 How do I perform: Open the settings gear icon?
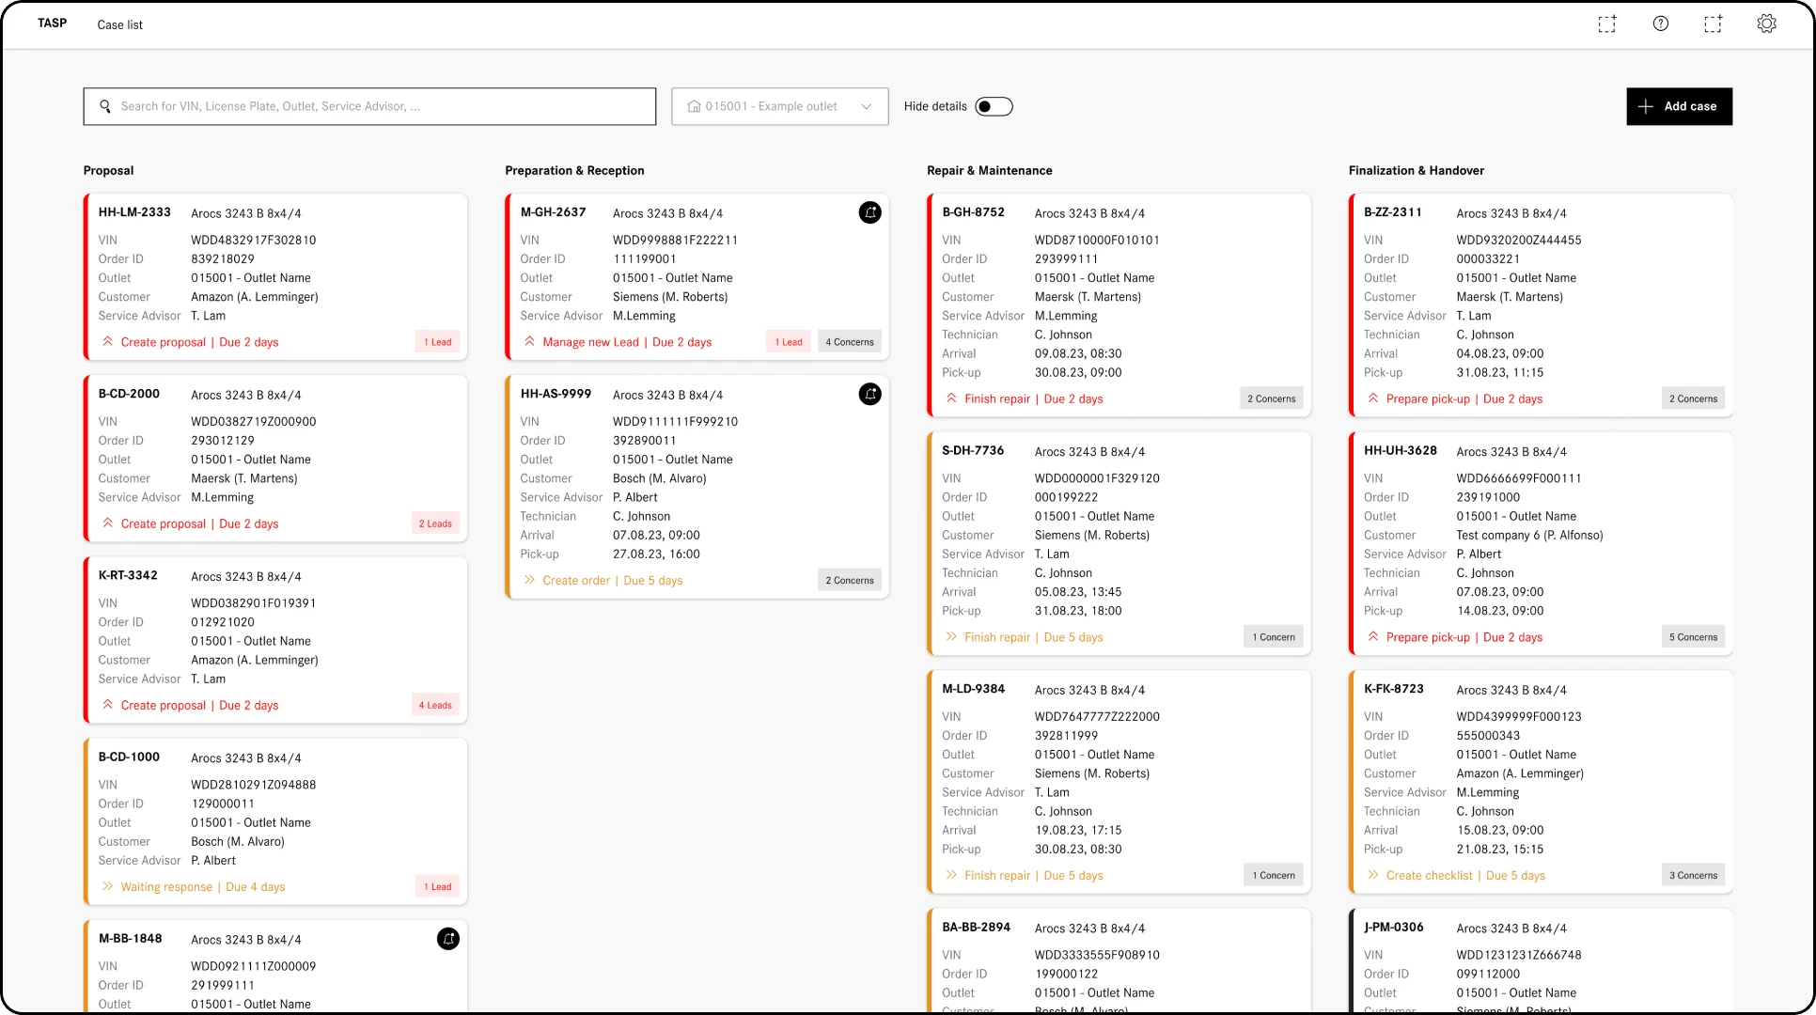(1767, 24)
